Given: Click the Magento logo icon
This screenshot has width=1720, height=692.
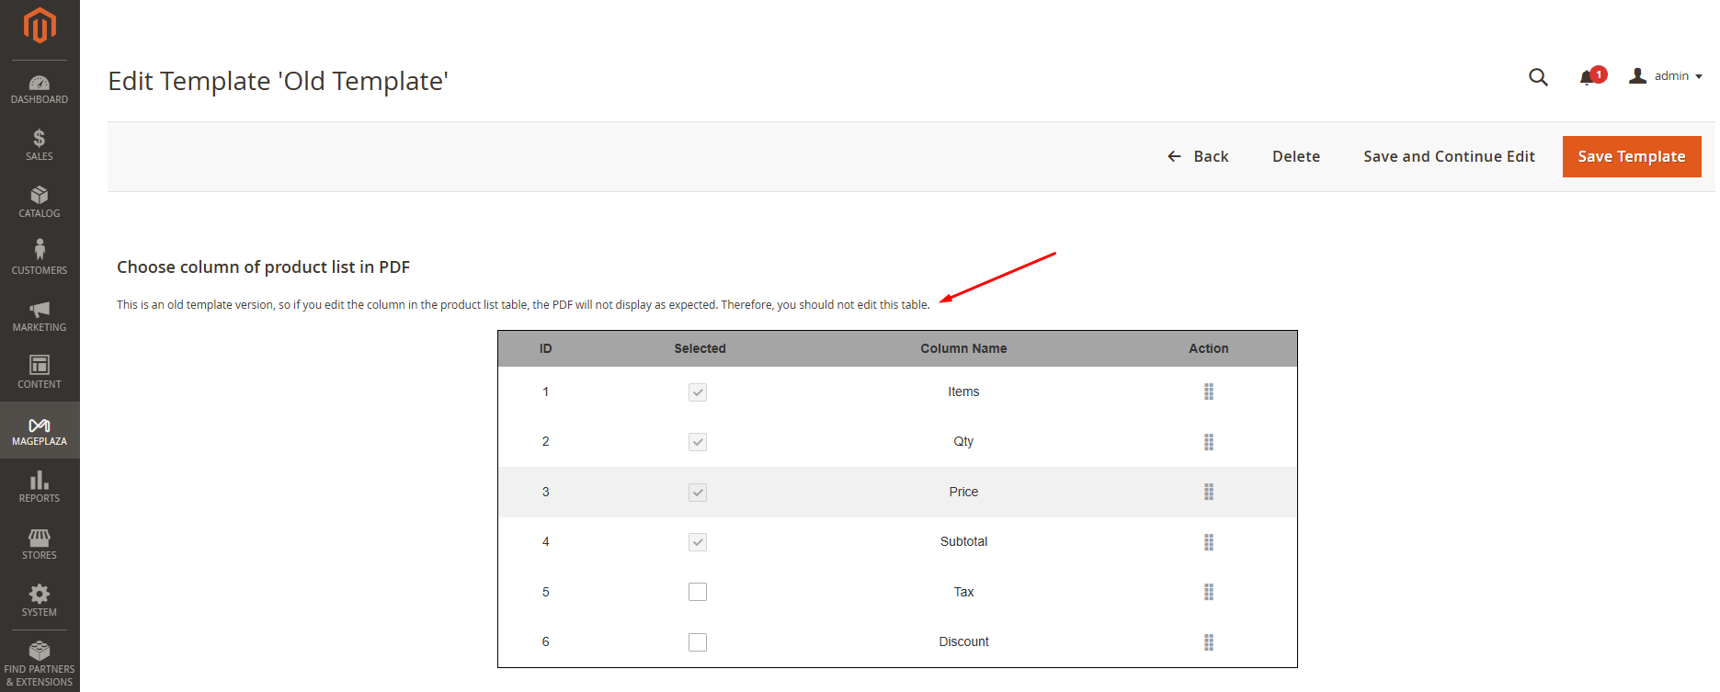Looking at the screenshot, I should click(40, 26).
